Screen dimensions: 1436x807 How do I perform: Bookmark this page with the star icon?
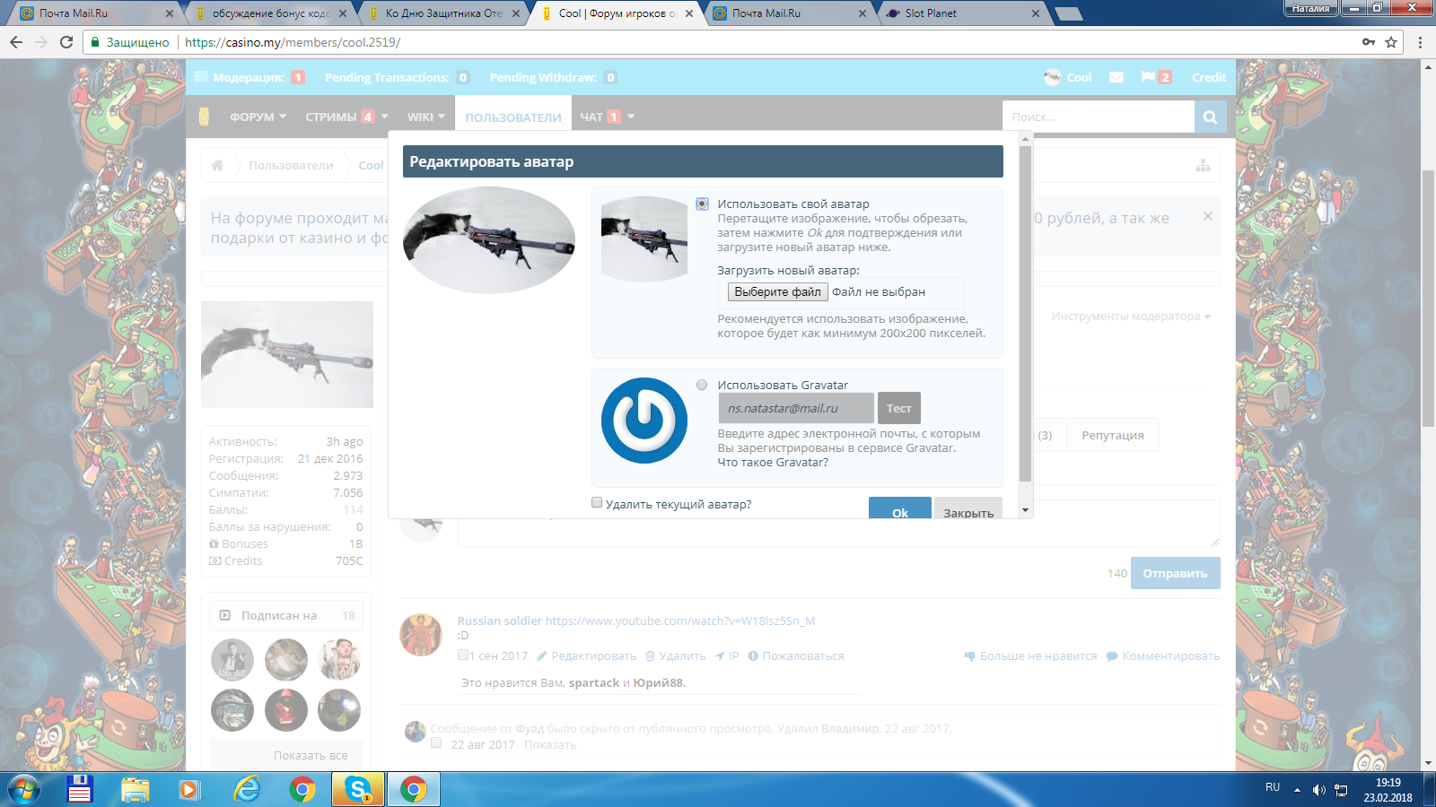[1391, 42]
